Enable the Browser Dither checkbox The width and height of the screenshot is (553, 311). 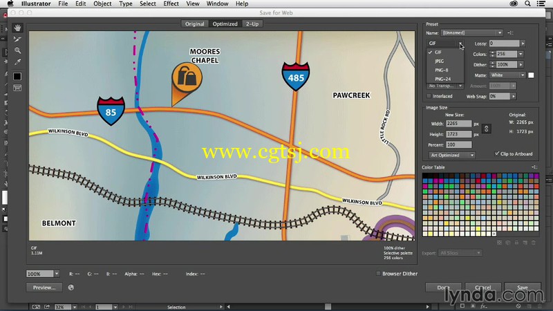click(378, 273)
